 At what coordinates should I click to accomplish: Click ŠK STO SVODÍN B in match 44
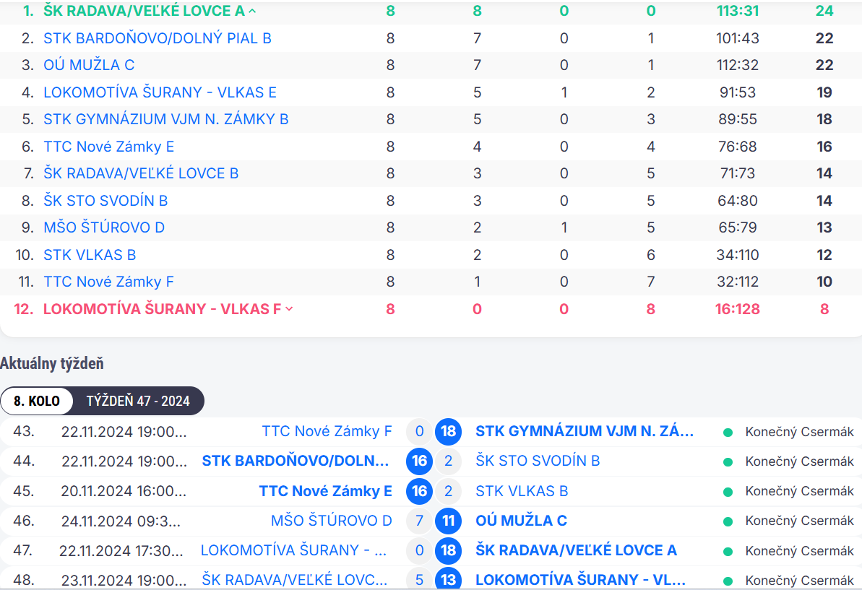538,461
